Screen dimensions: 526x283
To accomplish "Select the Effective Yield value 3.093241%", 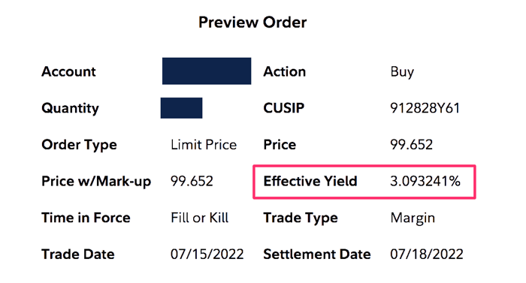I will click(x=425, y=182).
